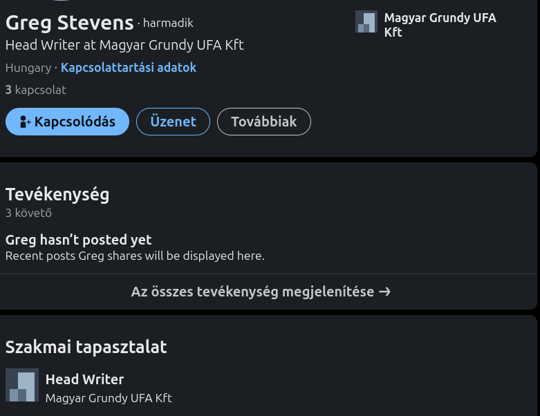Open the Továbbiak menu button
540x416 pixels.
pyautogui.click(x=263, y=122)
